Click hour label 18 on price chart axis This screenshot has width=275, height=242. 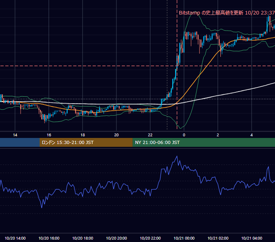click(82, 135)
